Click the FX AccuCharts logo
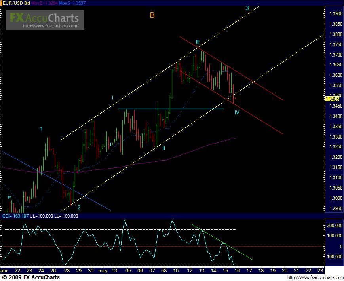The height and width of the screenshot is (281, 344). (x=44, y=17)
